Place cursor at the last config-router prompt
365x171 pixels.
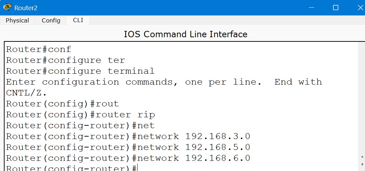(138, 168)
